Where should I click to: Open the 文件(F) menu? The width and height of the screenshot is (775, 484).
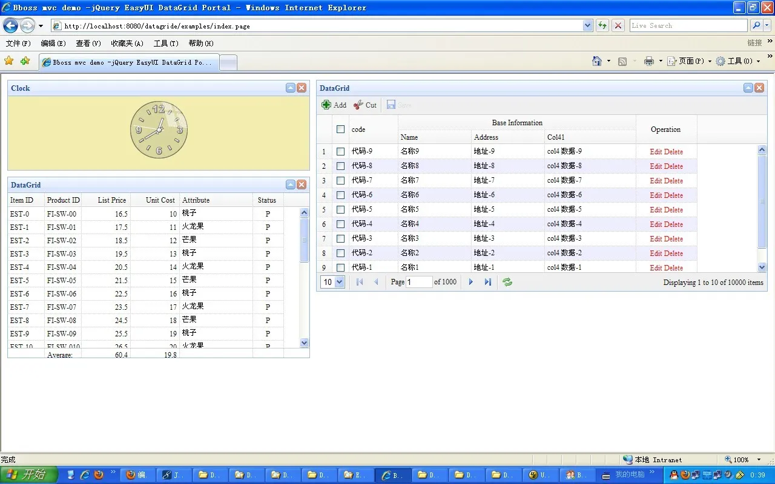tap(18, 44)
